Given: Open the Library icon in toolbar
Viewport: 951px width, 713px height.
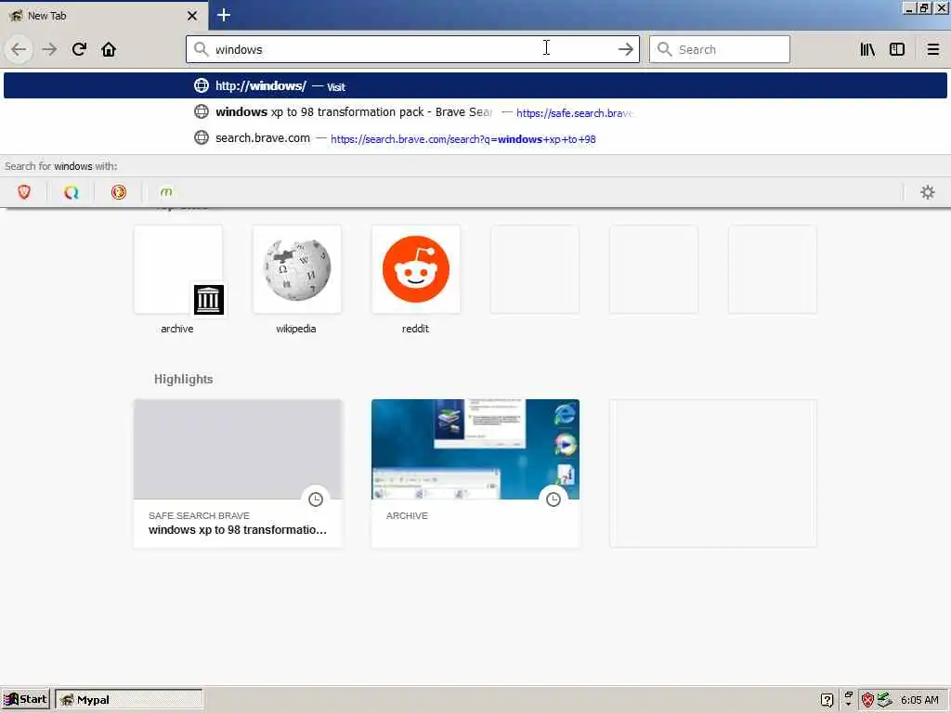Looking at the screenshot, I should pyautogui.click(x=867, y=49).
